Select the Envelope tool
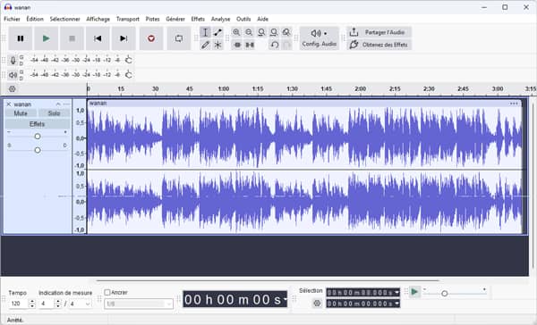Viewport: 537px width, 325px height. (217, 32)
